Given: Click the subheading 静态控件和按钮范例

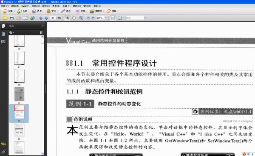Looking at the screenshot, I should tap(114, 92).
